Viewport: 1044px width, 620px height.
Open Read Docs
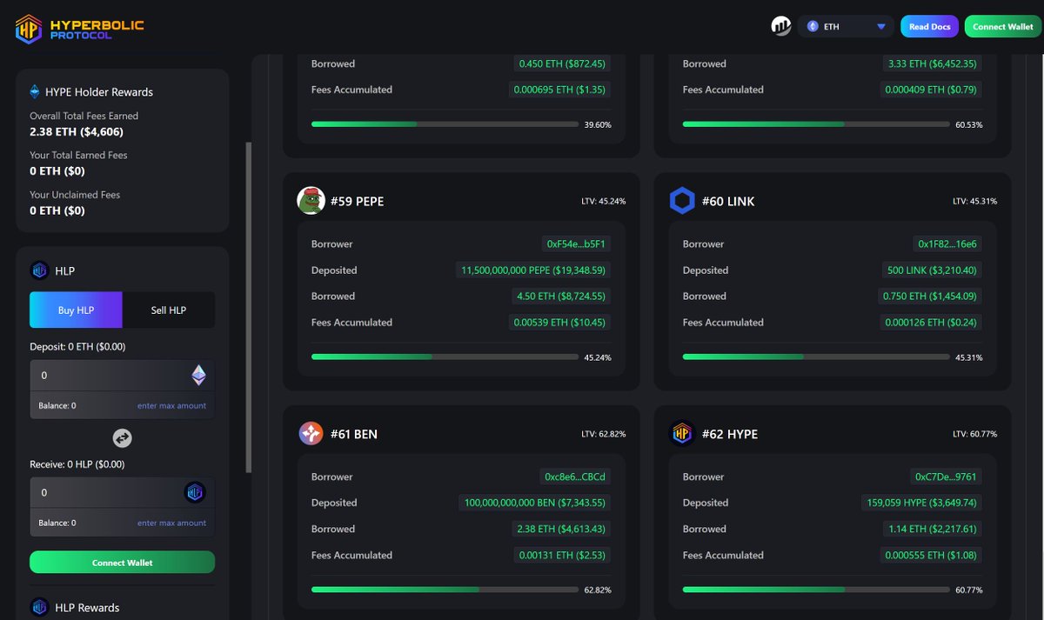[929, 27]
